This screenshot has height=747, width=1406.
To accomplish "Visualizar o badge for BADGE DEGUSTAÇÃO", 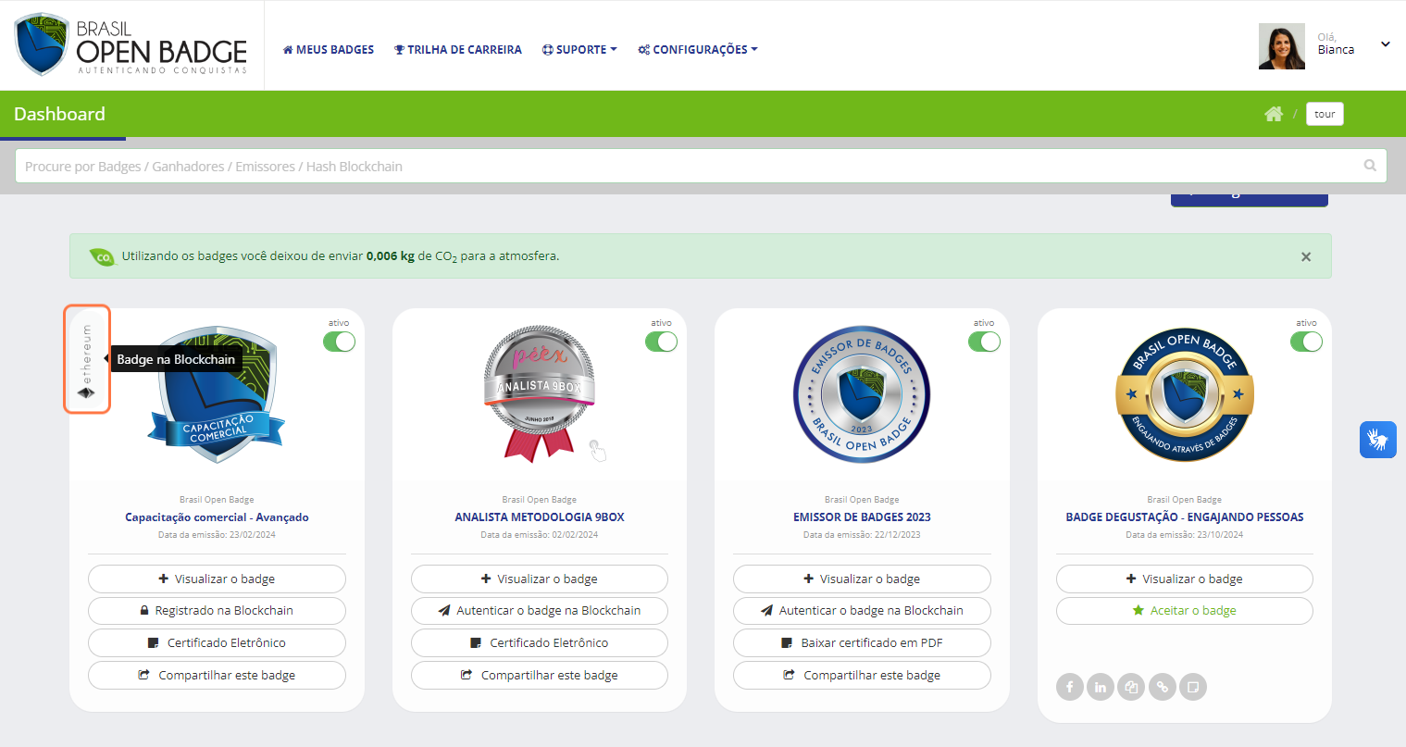I will point(1185,579).
